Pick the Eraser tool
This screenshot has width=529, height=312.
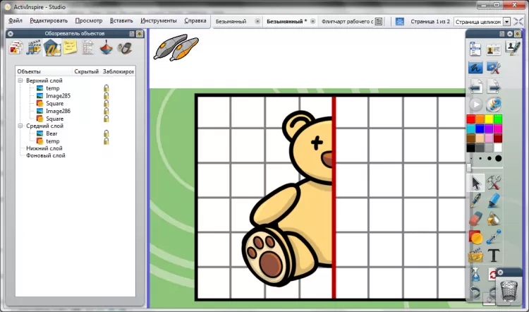[475, 218]
